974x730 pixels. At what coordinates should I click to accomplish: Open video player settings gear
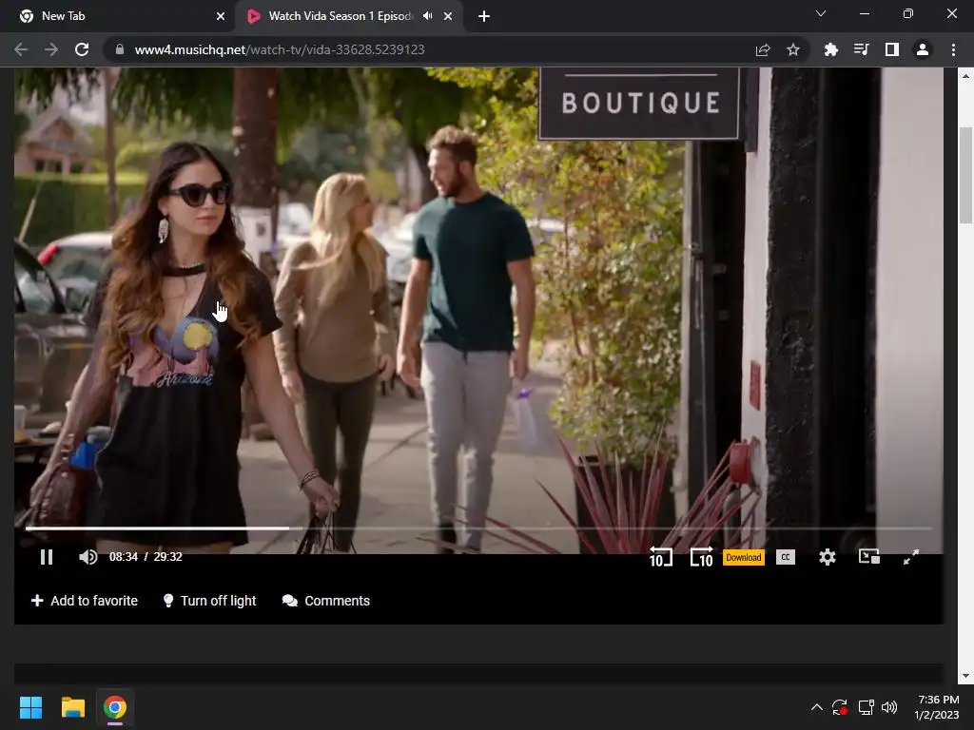827,557
